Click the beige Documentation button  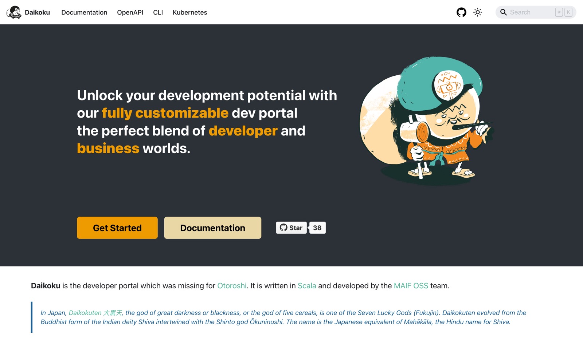coord(213,228)
